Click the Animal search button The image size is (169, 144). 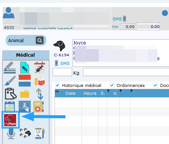40,40
